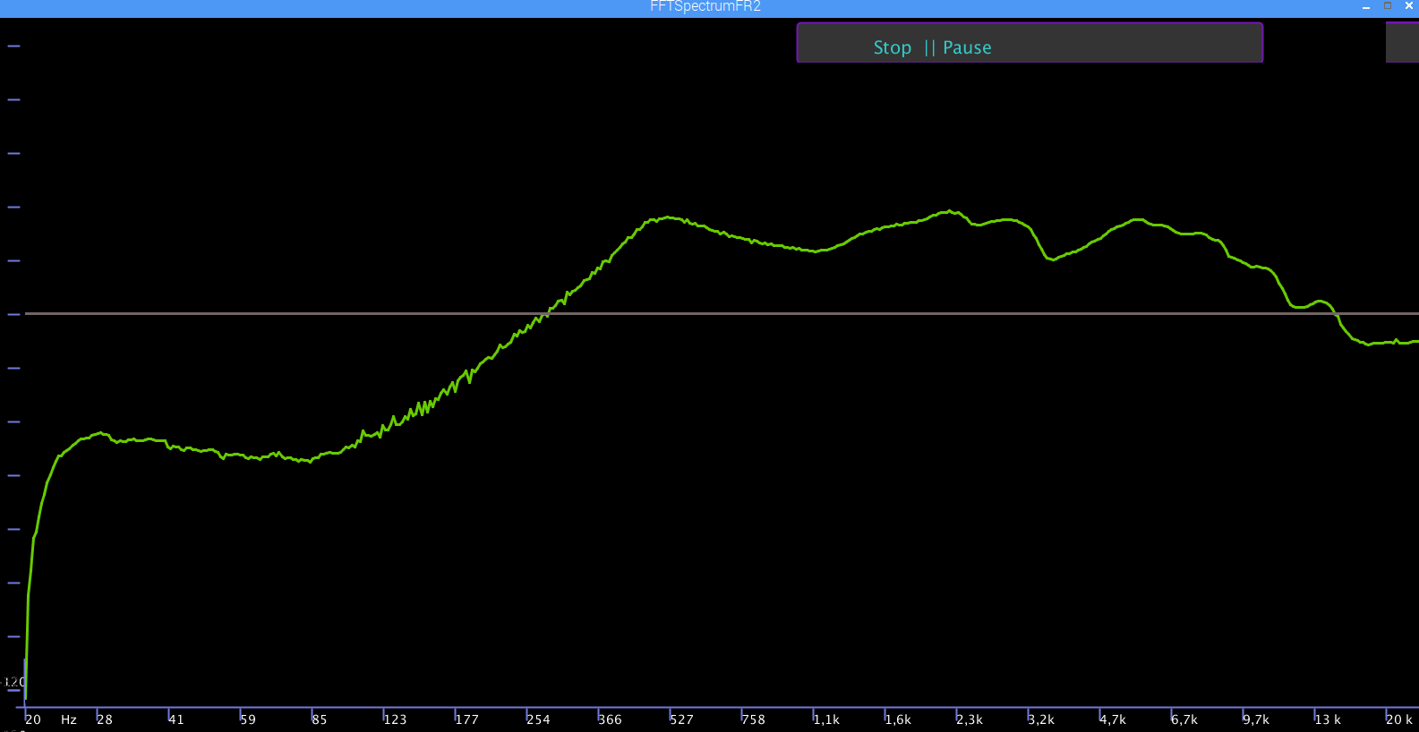Click the 20 k frequency axis label
This screenshot has width=1419, height=732.
point(1398,719)
